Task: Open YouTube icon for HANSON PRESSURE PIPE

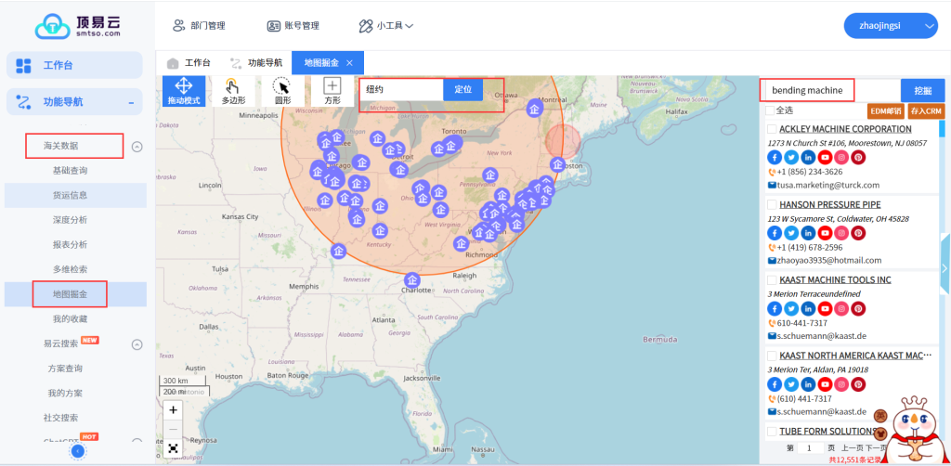Action: [x=825, y=233]
